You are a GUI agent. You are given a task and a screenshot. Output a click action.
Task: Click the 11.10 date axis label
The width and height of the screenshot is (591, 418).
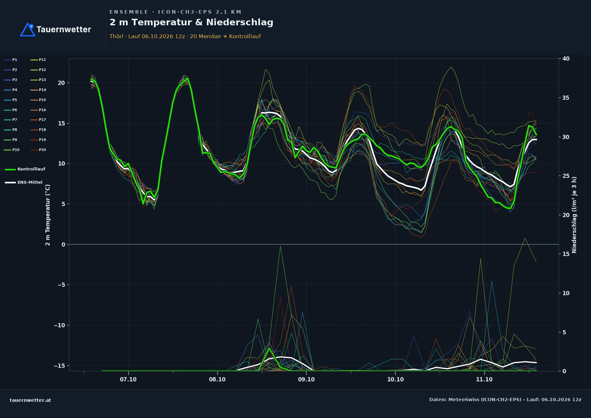pyautogui.click(x=484, y=379)
